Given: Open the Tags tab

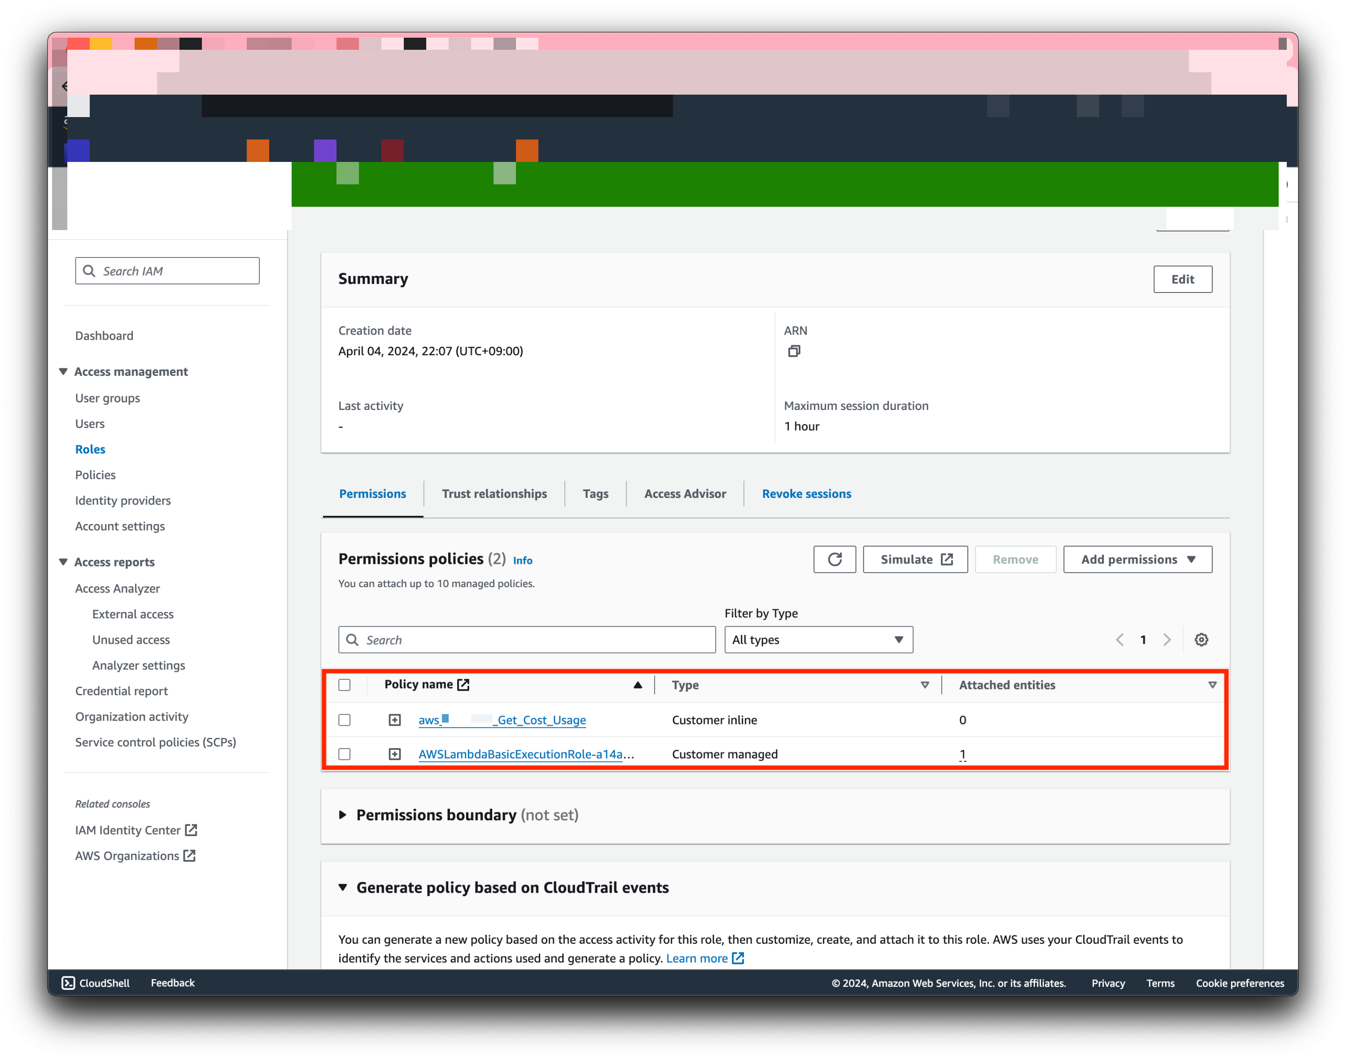Looking at the screenshot, I should pyautogui.click(x=595, y=493).
